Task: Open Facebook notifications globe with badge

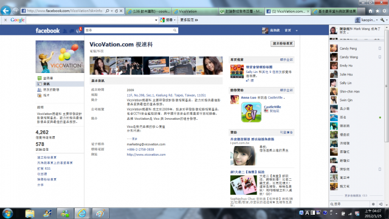Action: [78, 31]
